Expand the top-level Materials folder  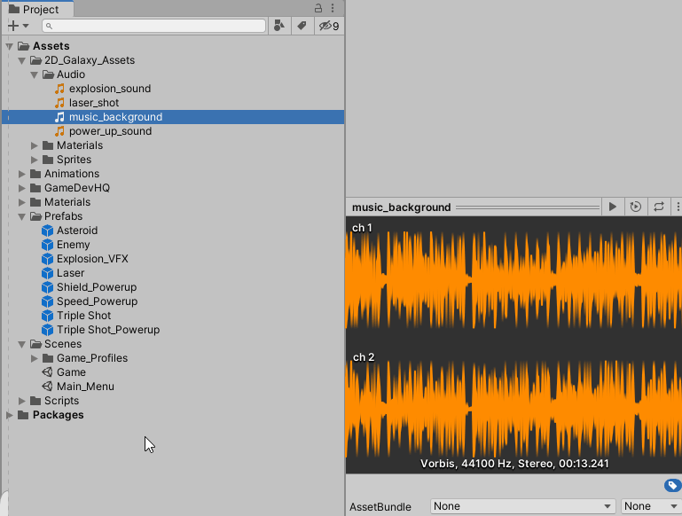click(x=22, y=202)
